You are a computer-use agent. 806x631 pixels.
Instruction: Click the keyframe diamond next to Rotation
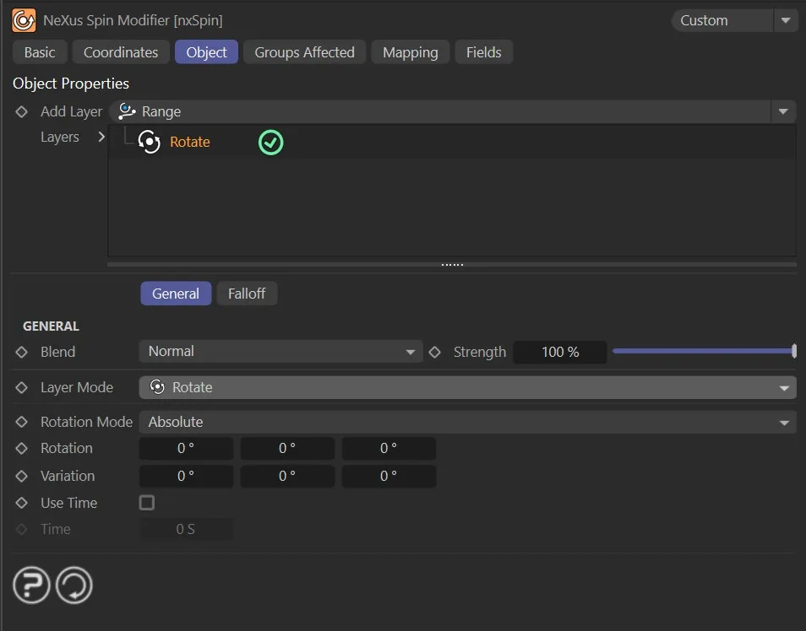coord(22,449)
